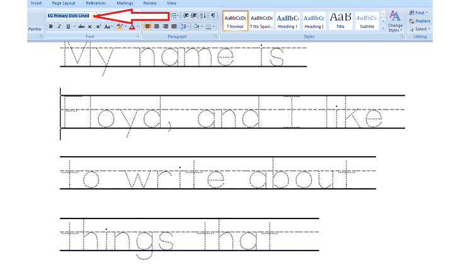Increase the paragraph indent

pos(193,16)
